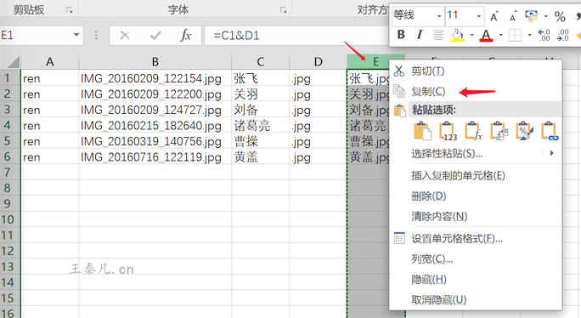This screenshot has width=581, height=318.
Task: Click the Italic I button in mini toolbar
Action: [420, 35]
